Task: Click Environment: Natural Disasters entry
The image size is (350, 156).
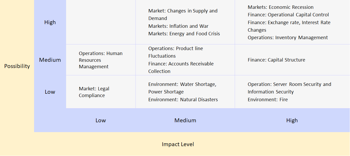Action: 183,100
